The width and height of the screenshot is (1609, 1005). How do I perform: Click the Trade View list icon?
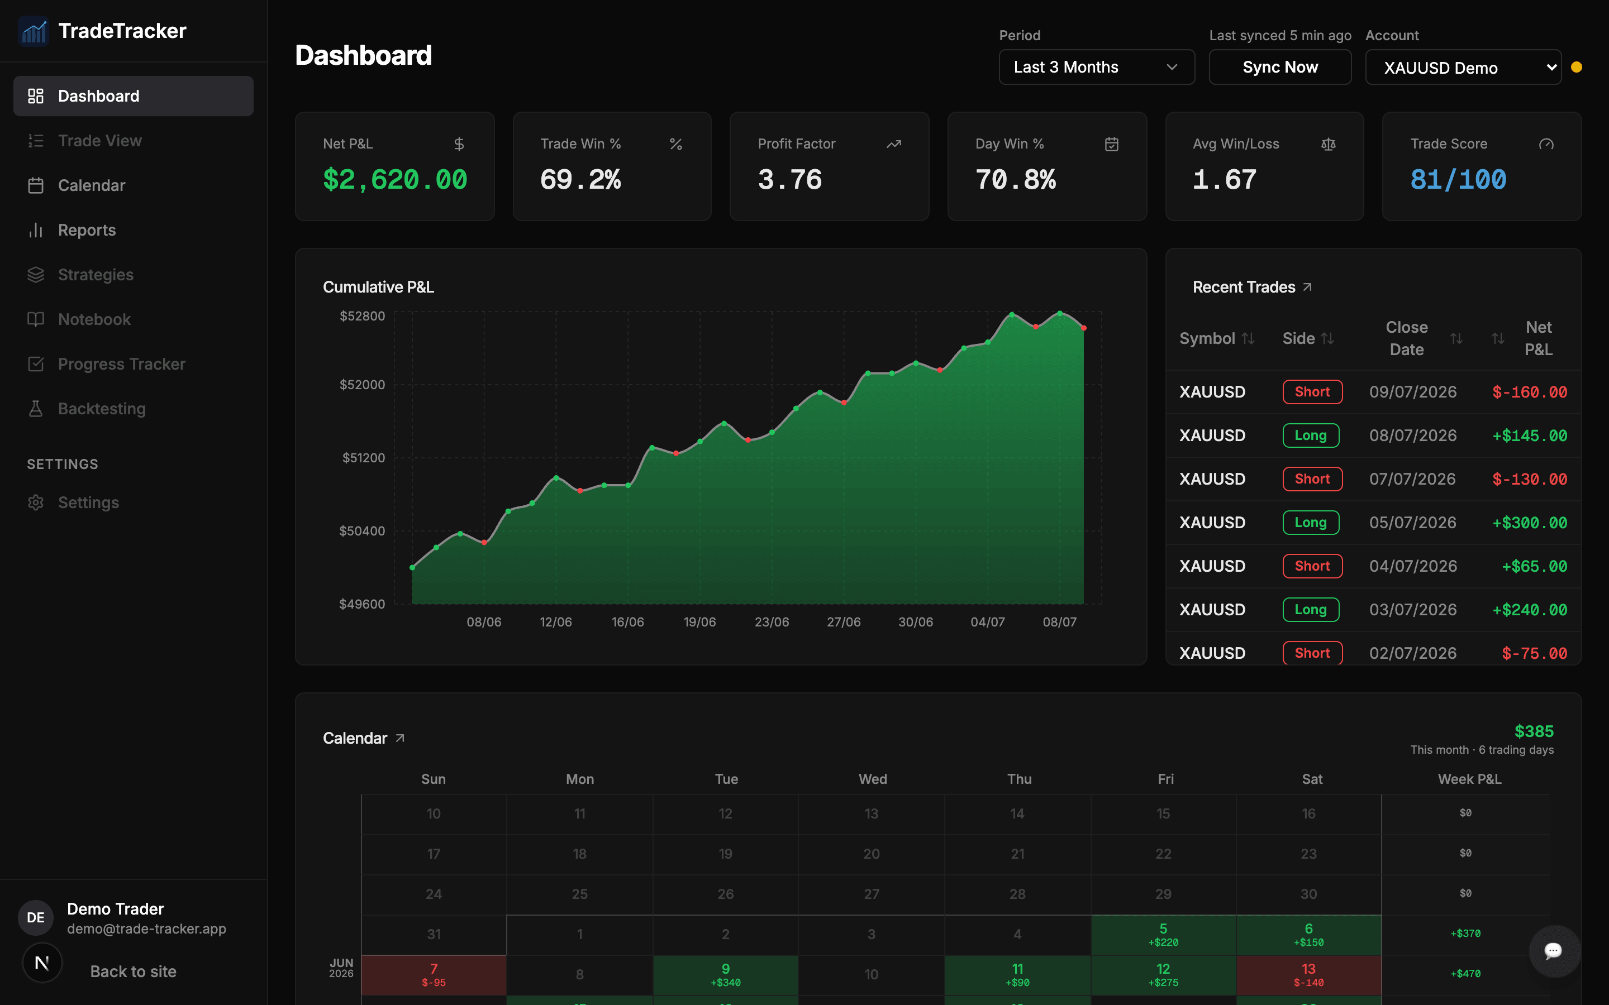tap(36, 140)
